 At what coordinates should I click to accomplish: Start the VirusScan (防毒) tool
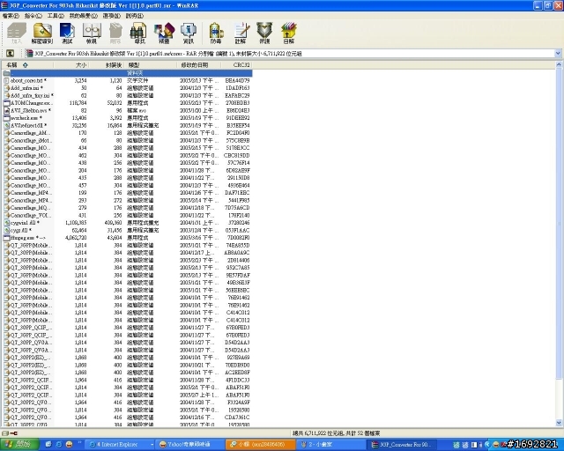(x=216, y=33)
